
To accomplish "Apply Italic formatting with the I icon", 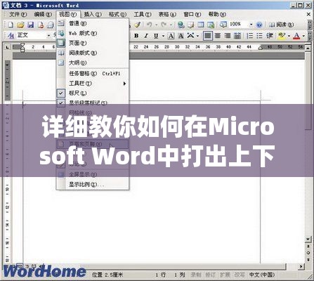I will 146,36.
